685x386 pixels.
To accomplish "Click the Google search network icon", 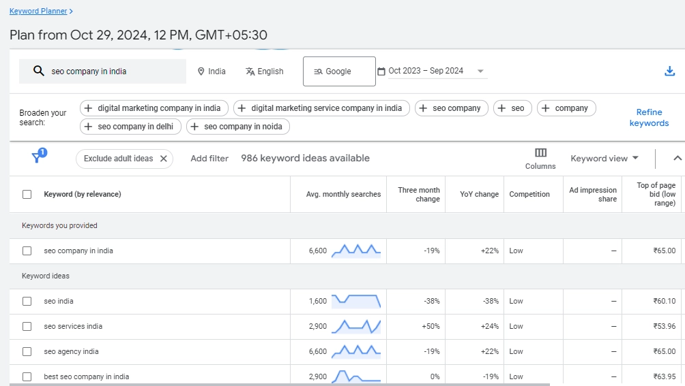I will click(318, 71).
